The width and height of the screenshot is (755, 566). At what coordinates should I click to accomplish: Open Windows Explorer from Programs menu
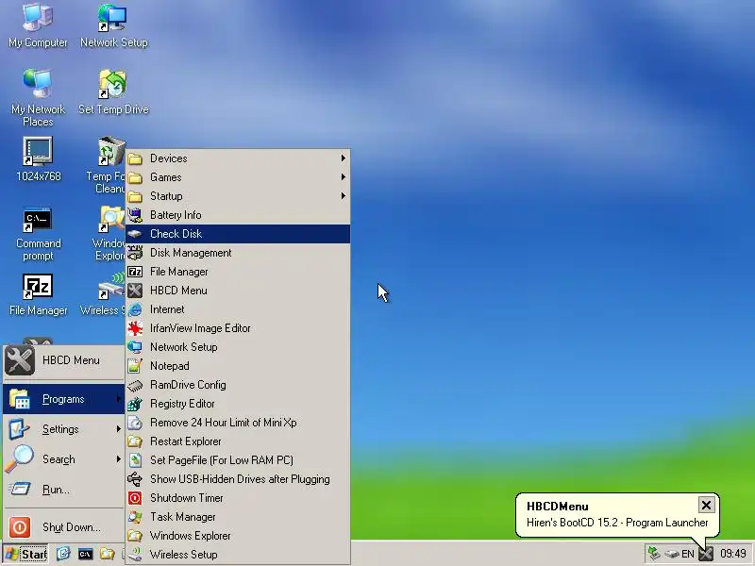pos(238,536)
